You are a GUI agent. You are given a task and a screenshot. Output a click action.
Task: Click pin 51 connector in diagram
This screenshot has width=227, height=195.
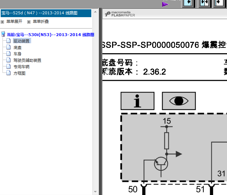coord(212,189)
